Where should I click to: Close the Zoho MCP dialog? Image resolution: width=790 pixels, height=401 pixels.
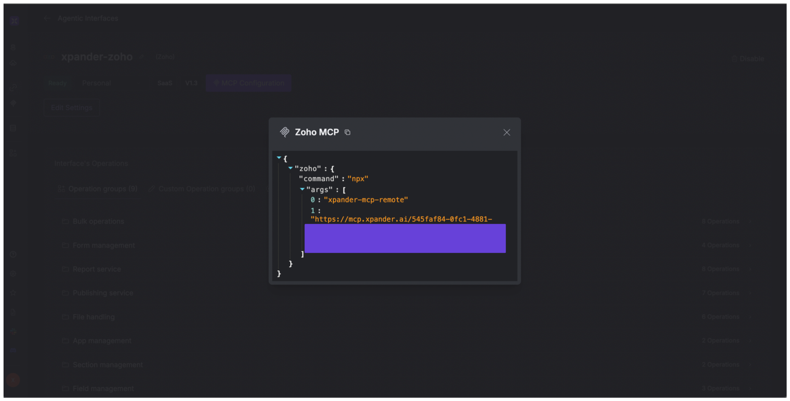coord(507,132)
